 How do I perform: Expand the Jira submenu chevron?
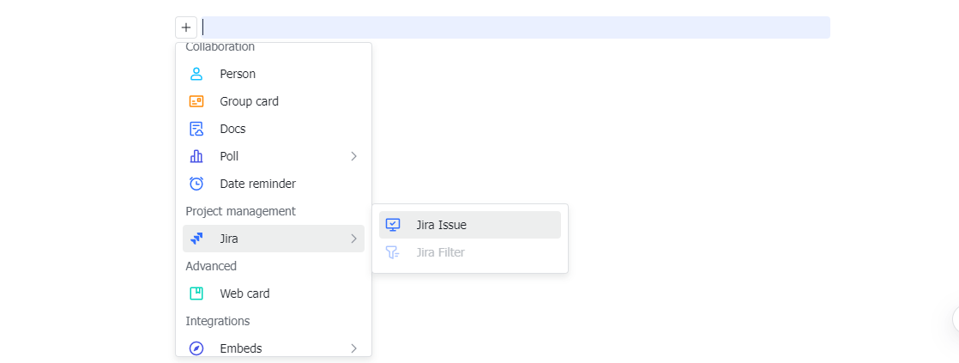tap(353, 239)
